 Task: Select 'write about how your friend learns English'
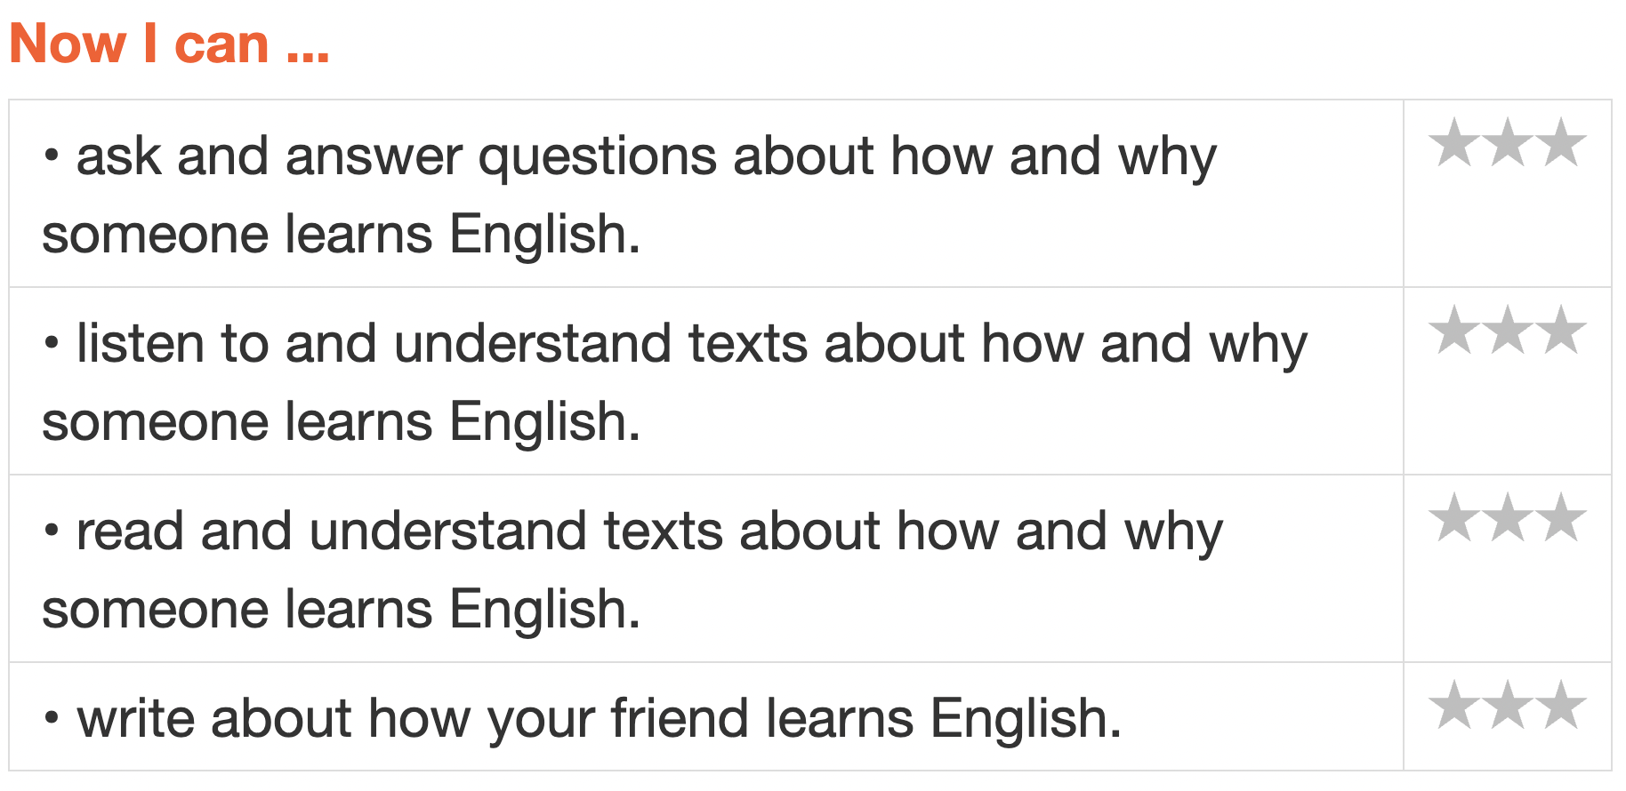pos(598,719)
